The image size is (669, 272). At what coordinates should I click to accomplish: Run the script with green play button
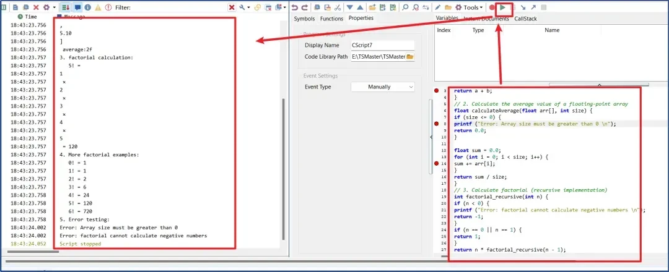click(x=503, y=7)
